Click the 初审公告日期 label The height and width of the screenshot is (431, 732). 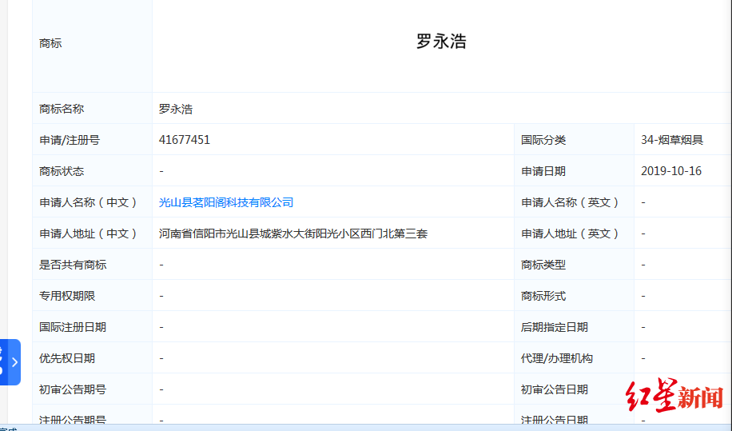[x=555, y=389]
